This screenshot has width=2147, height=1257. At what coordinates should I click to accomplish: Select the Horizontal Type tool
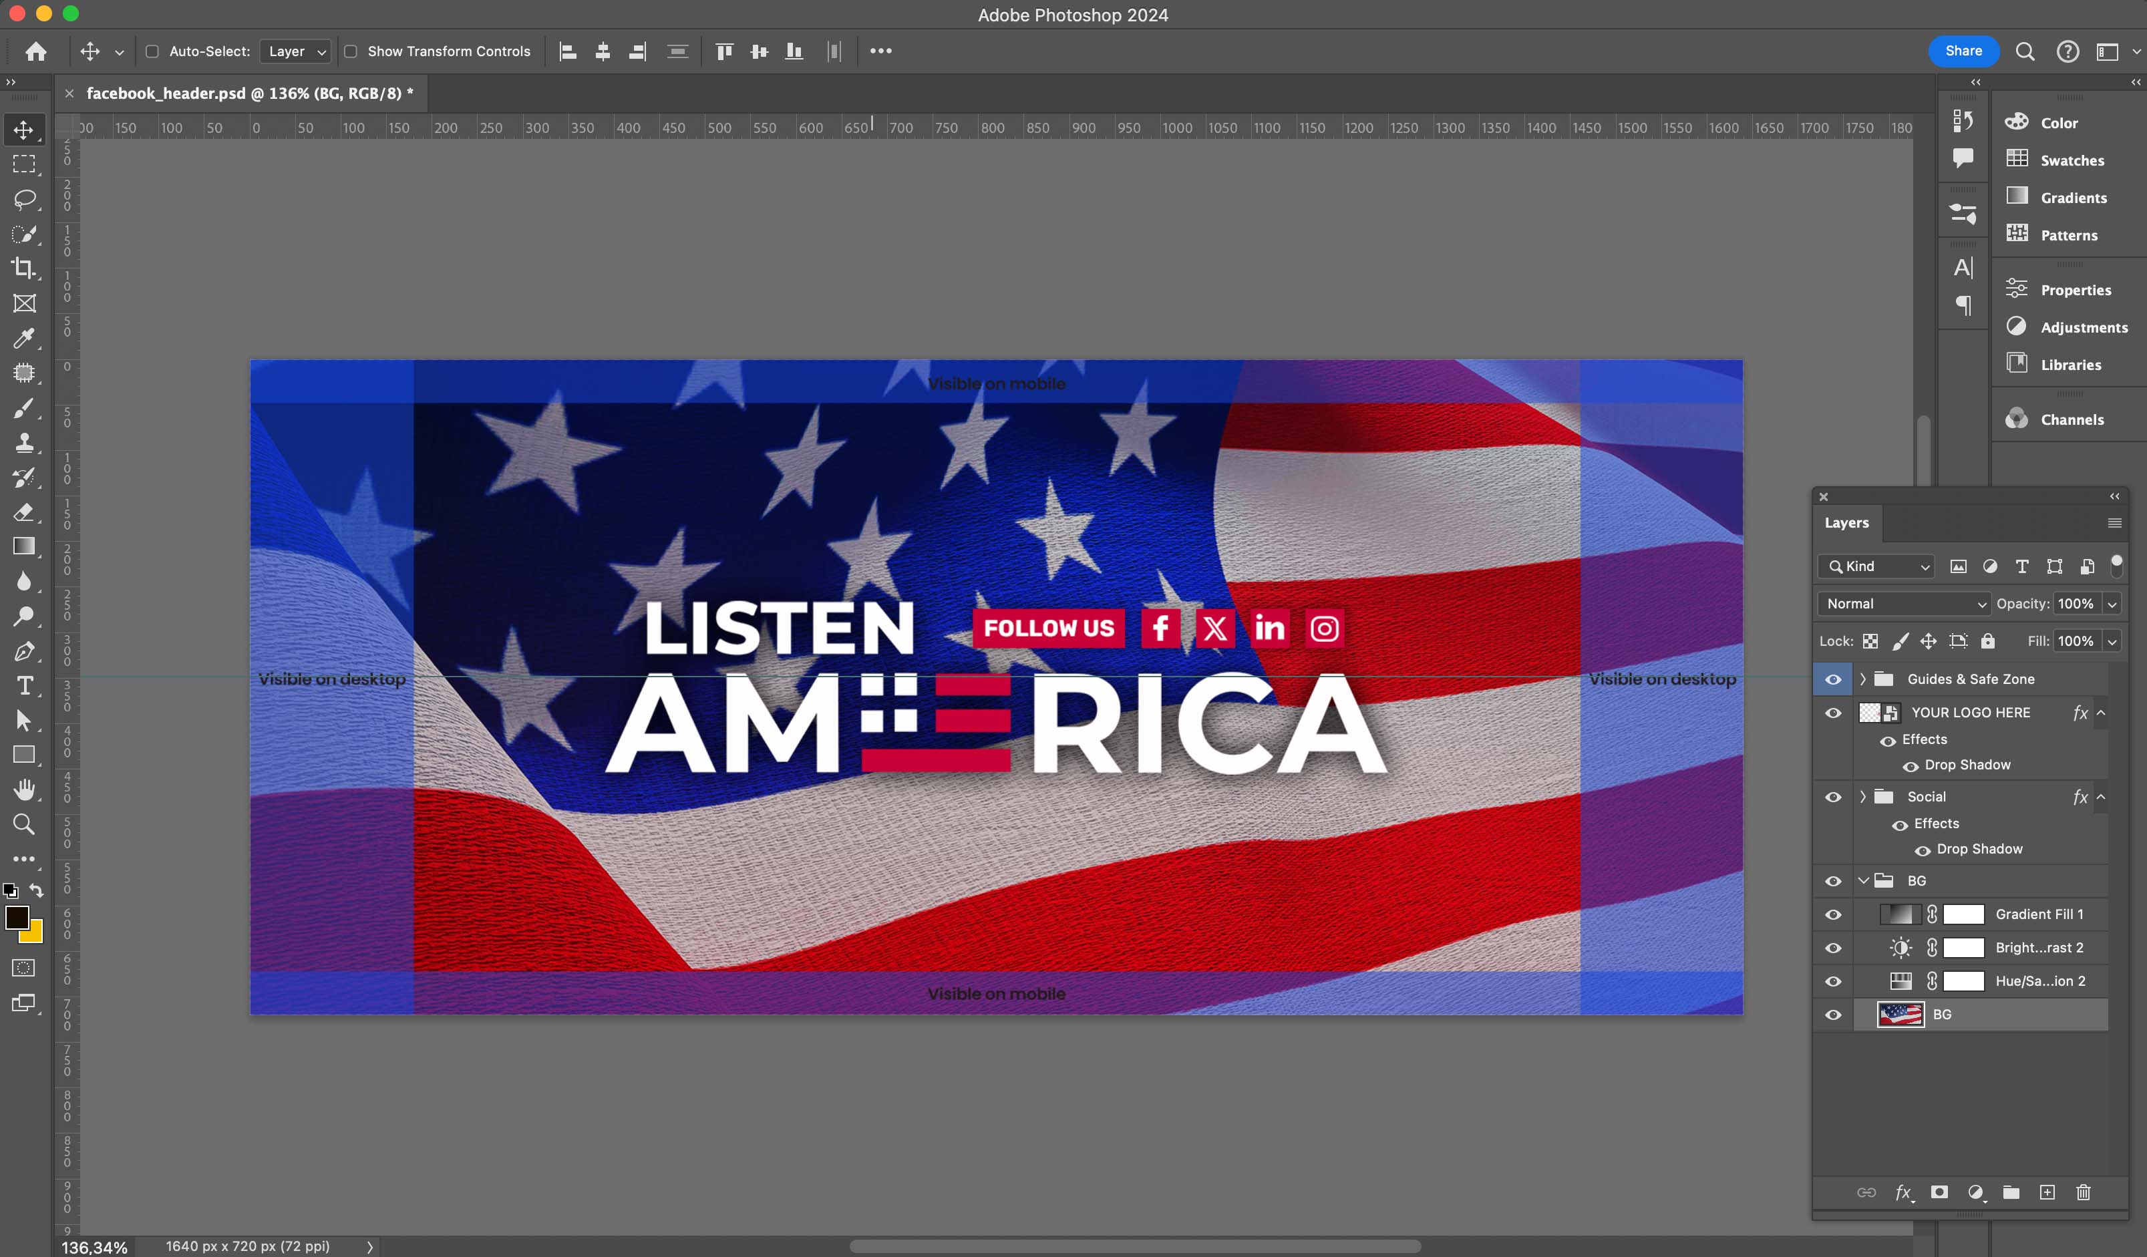[x=24, y=685]
